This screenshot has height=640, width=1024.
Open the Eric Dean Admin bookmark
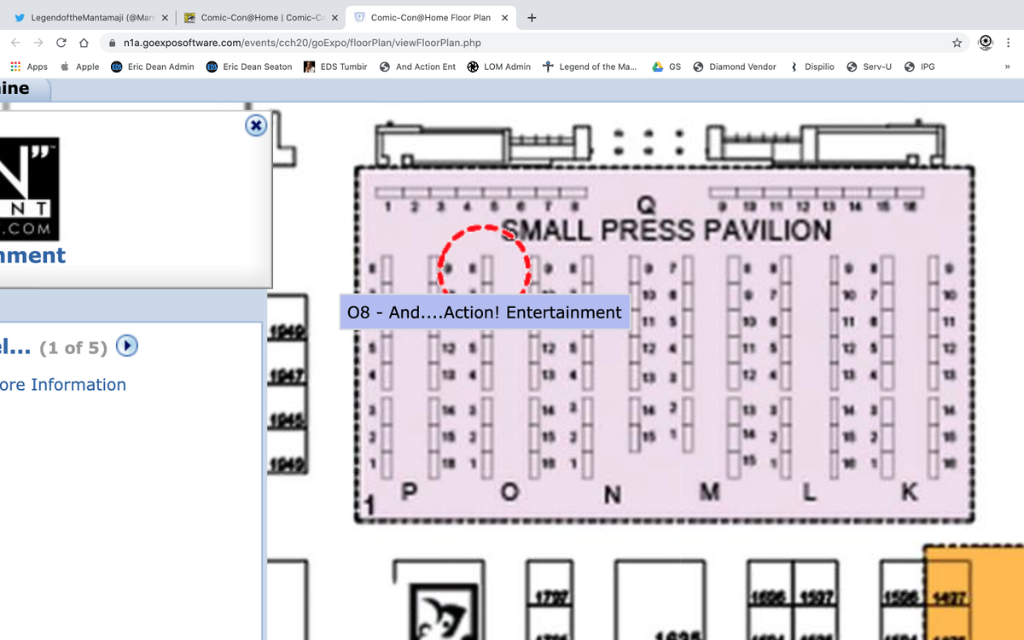click(153, 67)
